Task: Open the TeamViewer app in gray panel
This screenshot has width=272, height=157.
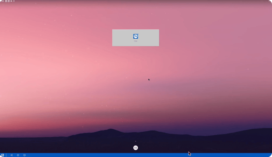Action: [x=136, y=36]
